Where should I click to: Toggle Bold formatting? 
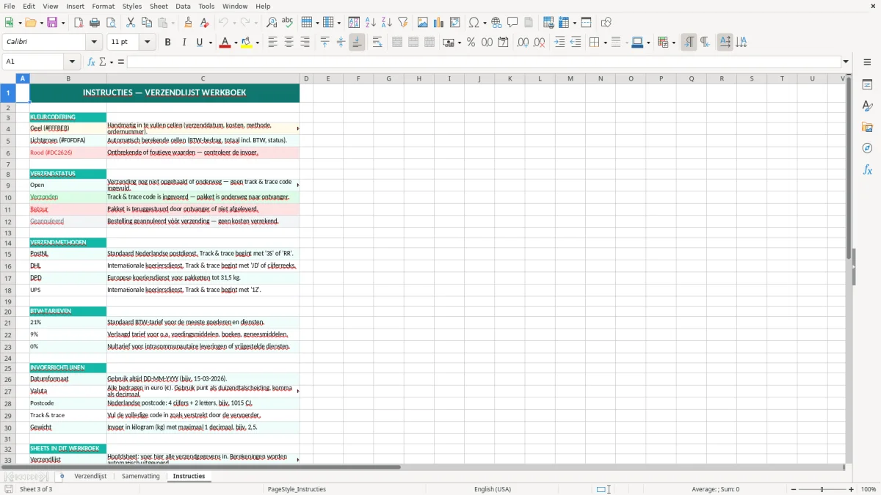168,43
